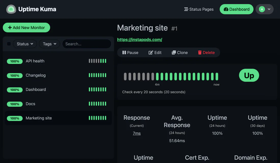
Task: Click Docs heartbeat bar
Action: pyautogui.click(x=97, y=104)
